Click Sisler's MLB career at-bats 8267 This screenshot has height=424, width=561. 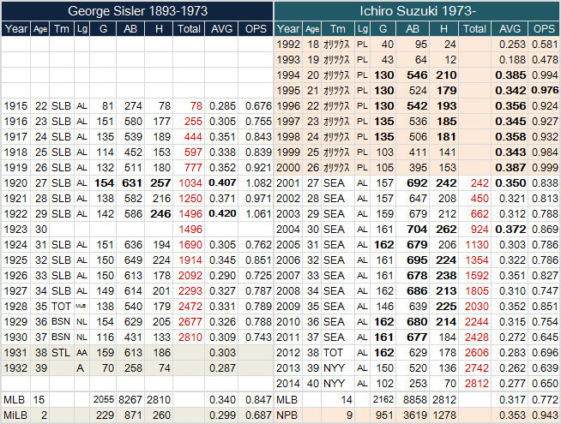point(130,399)
